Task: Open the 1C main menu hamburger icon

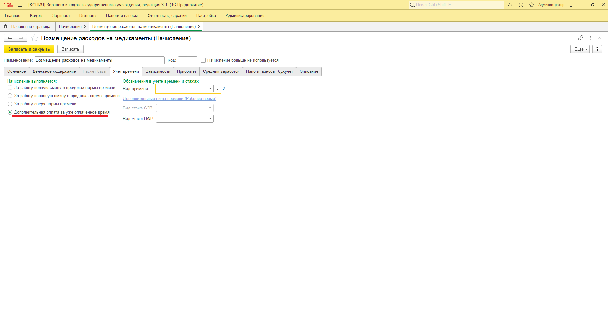Action: point(20,5)
